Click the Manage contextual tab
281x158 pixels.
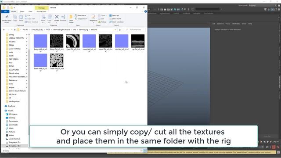click(42, 8)
